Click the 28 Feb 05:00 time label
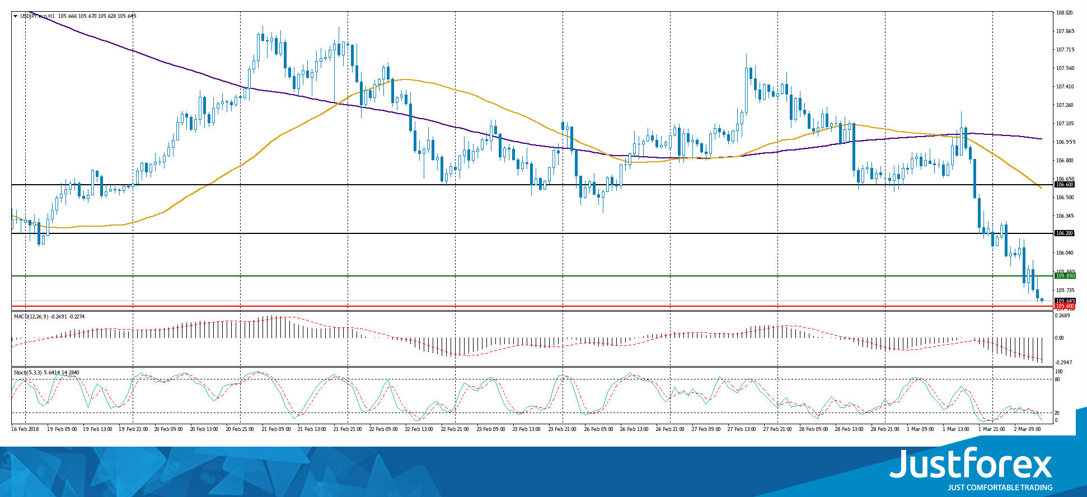The height and width of the screenshot is (497, 1087). [813, 429]
